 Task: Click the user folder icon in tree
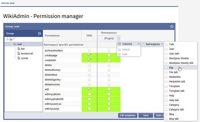click(15, 44)
